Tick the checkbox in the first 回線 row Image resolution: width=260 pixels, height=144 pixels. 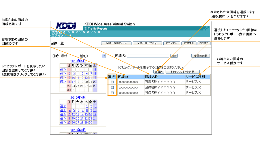[x=112, y=82]
